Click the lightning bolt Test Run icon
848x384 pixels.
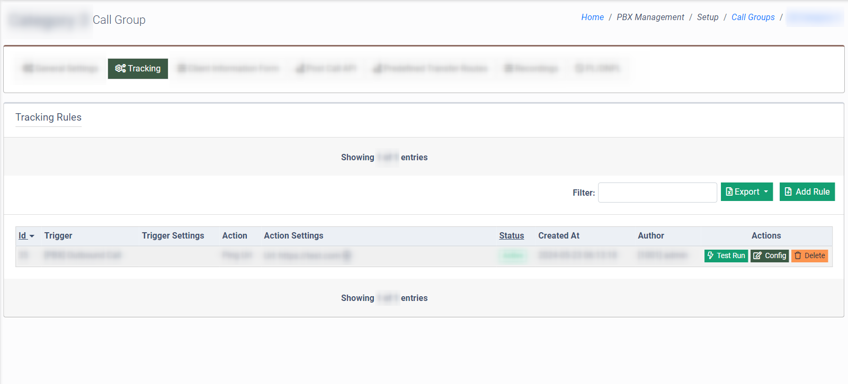711,255
